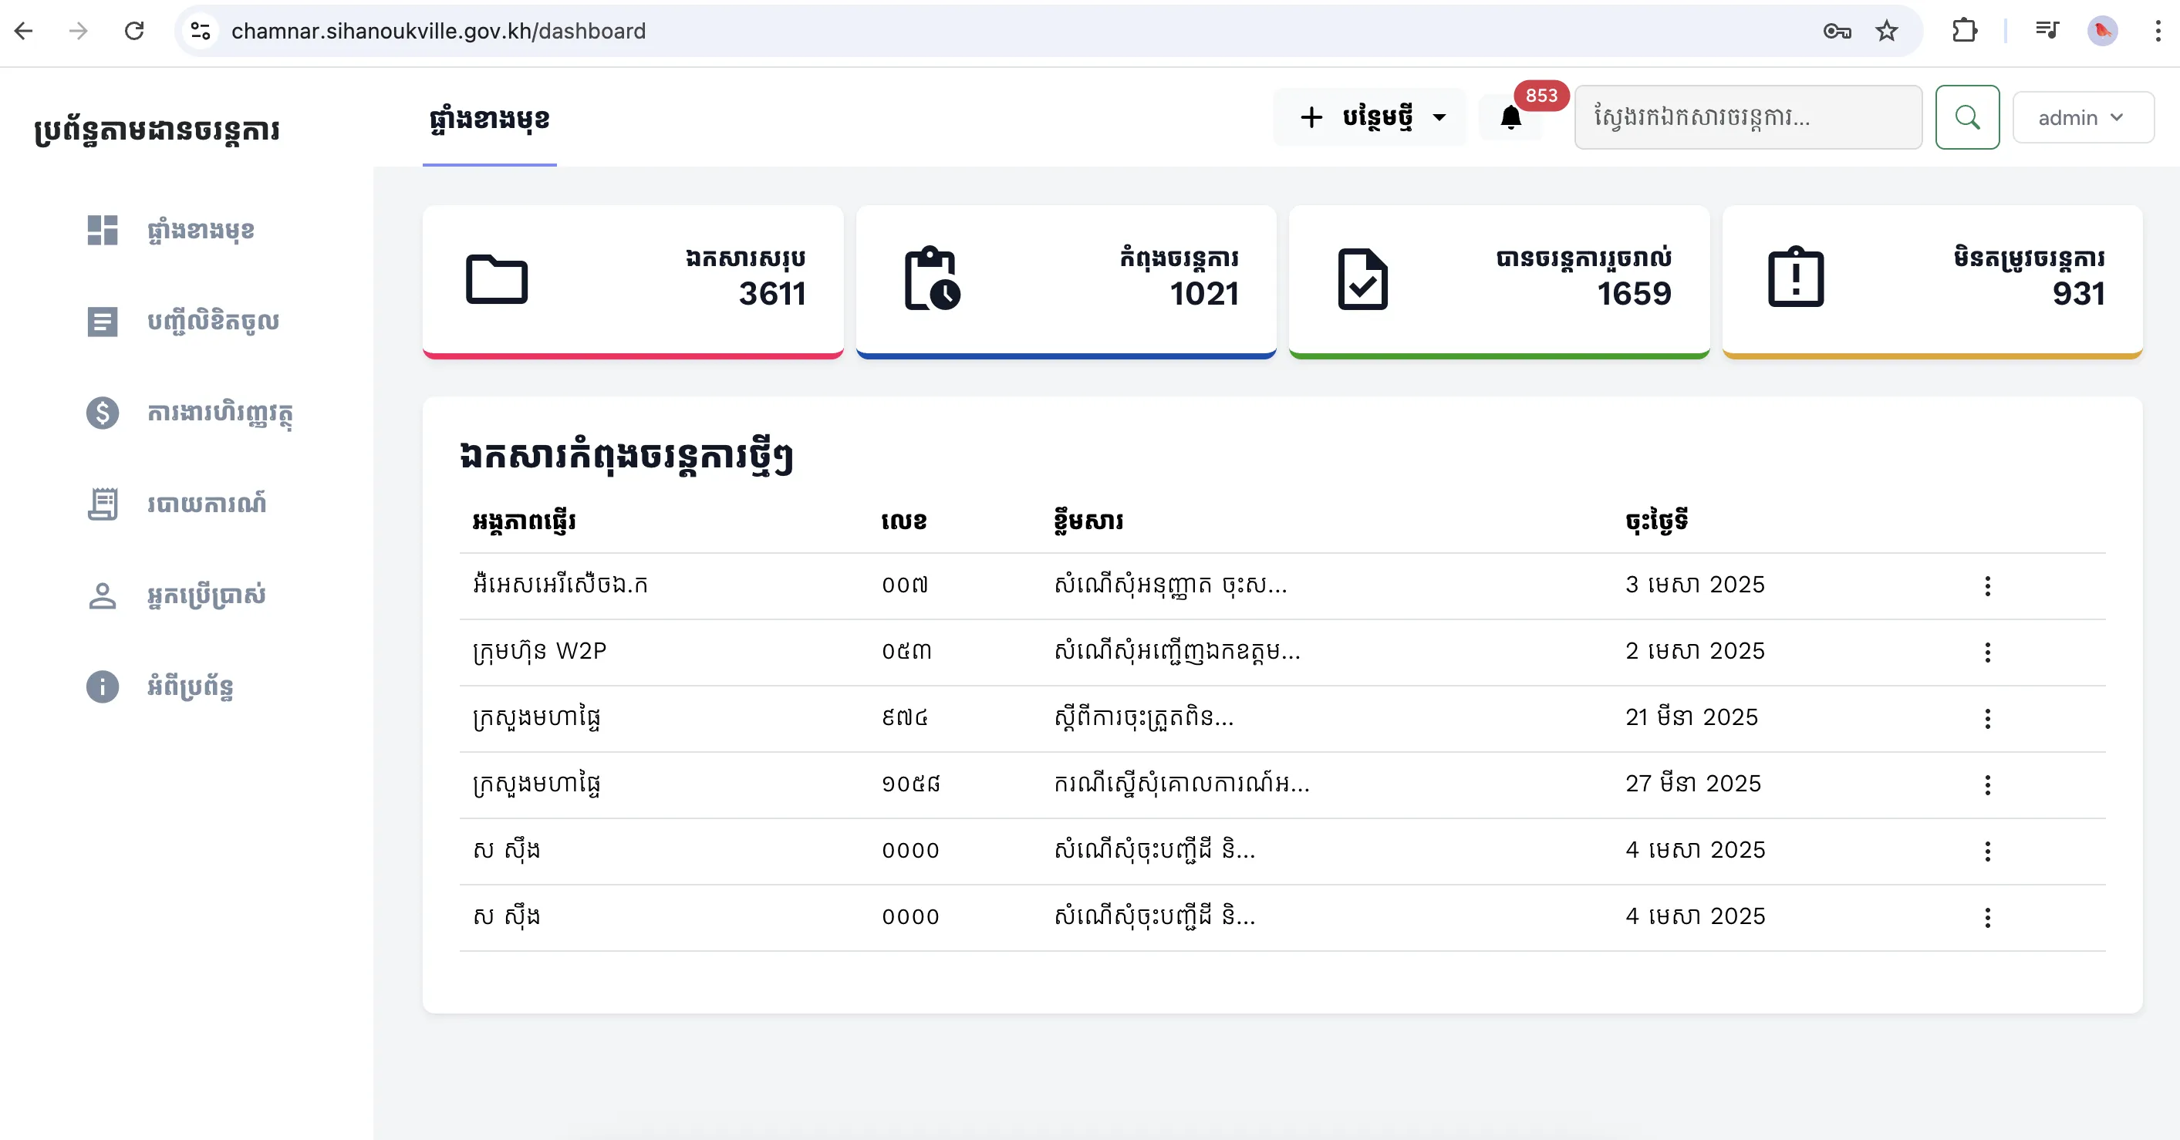This screenshot has width=2180, height=1140.
Task: Open the dashboard home icon in sidebar
Action: pyautogui.click(x=103, y=229)
